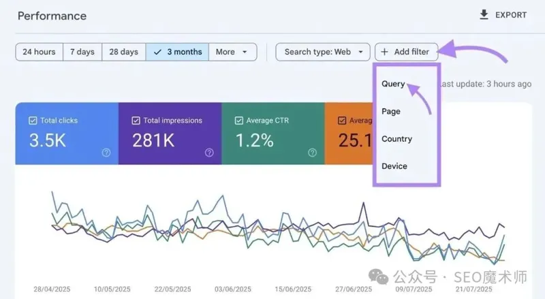The height and width of the screenshot is (299, 545).
Task: Toggle the Total clicks checkbox
Action: [33, 121]
